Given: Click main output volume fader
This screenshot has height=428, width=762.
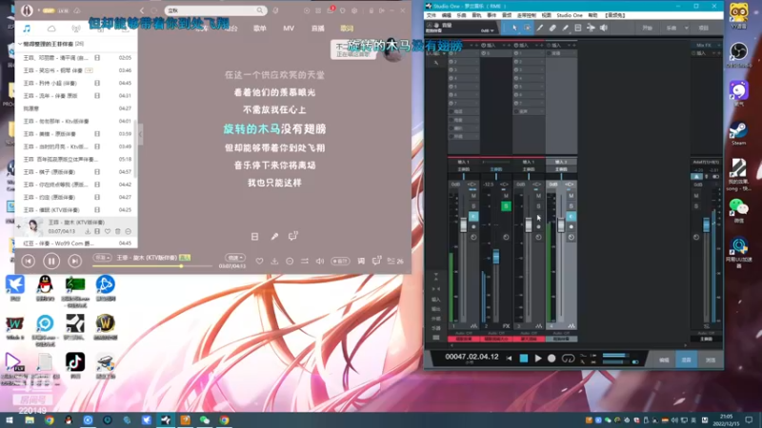Looking at the screenshot, I should (x=706, y=224).
